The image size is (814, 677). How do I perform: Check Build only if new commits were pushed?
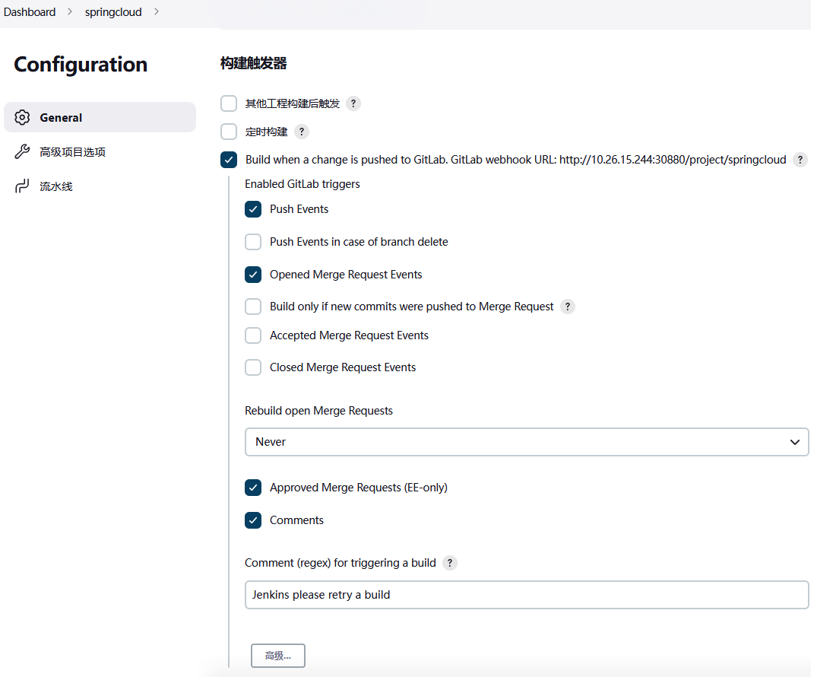coord(253,307)
